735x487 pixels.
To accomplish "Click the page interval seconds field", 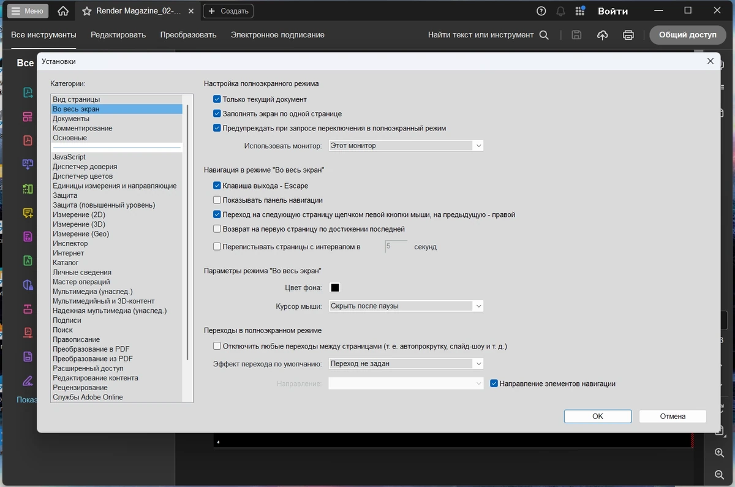I will point(396,247).
